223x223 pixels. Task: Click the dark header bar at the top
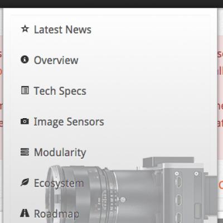[x=111, y=4]
